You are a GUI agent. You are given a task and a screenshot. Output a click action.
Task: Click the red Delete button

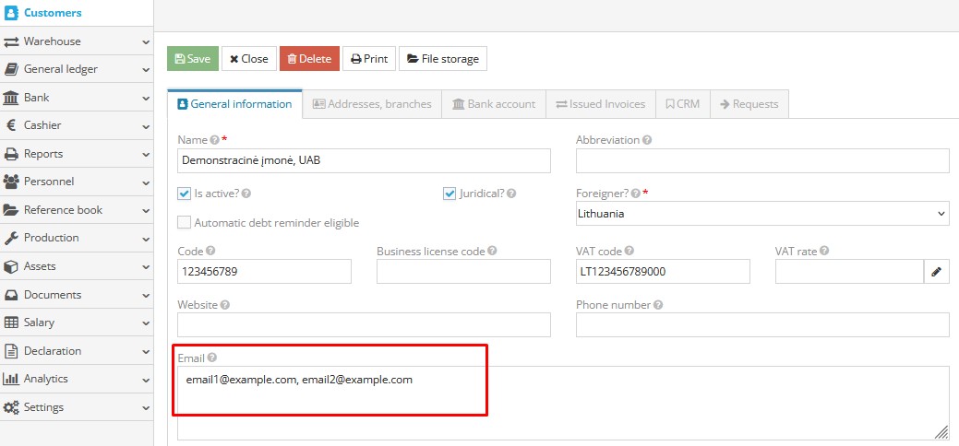(x=309, y=59)
